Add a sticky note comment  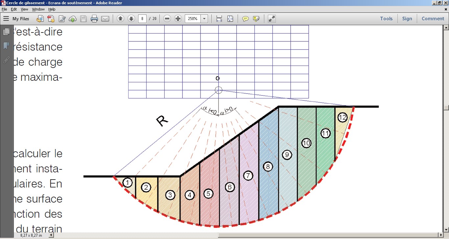(245, 19)
